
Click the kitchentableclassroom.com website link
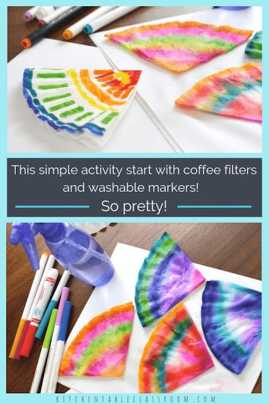point(135,400)
